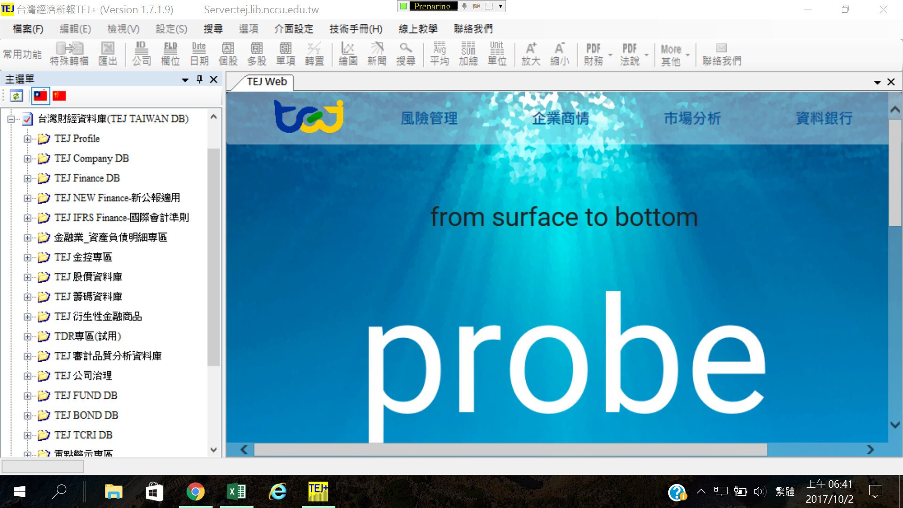Open the 日期 Date tool
This screenshot has height=508, width=903.
(199, 54)
